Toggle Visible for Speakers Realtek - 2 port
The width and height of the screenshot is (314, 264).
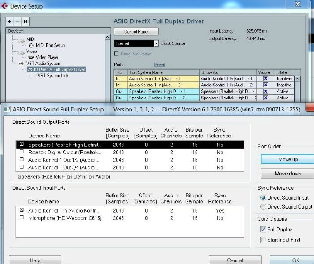266,98
